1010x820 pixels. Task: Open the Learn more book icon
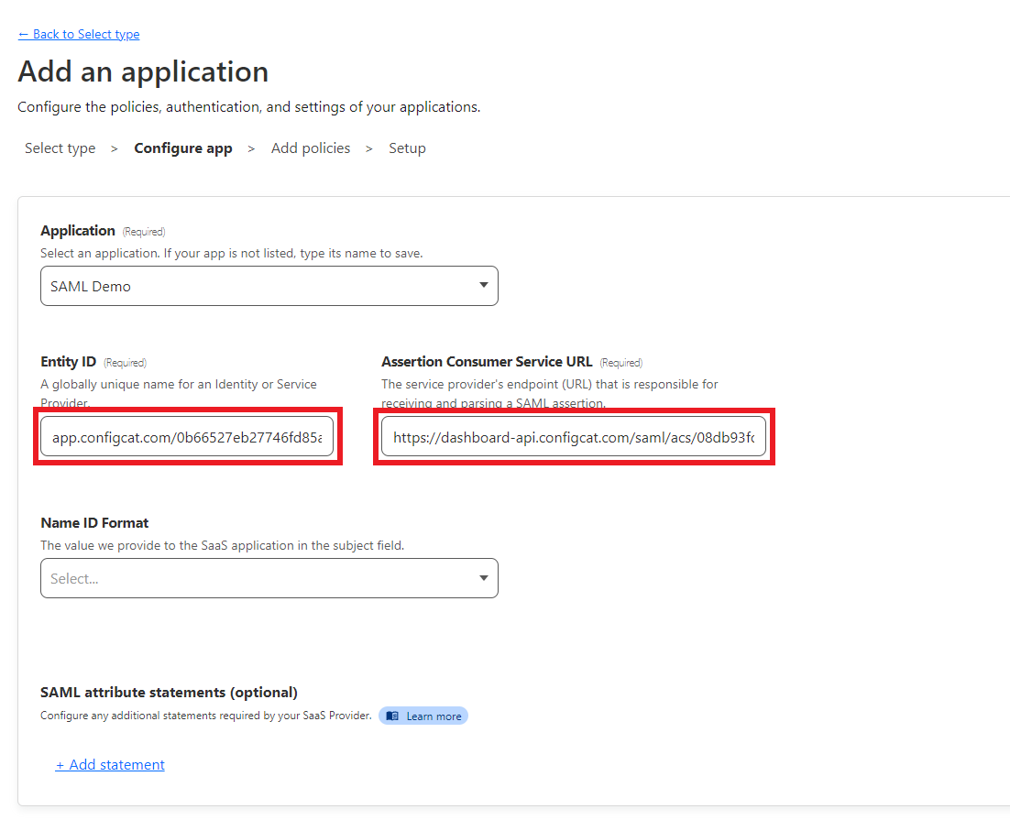click(x=395, y=716)
